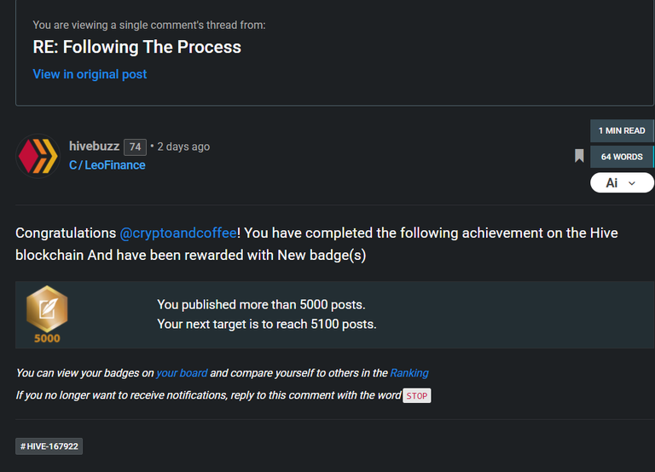The width and height of the screenshot is (655, 472).
Task: Click the RE: Following The Process title
Action: 137,47
